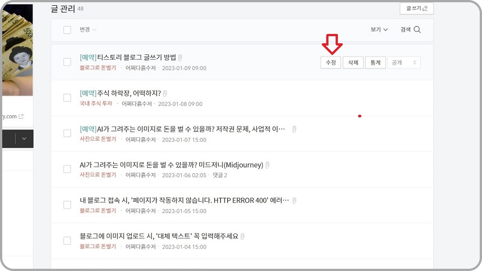This screenshot has height=271, width=482.
Task: Click the clip icon next to AI 저작권 문제 post
Action: (294, 129)
